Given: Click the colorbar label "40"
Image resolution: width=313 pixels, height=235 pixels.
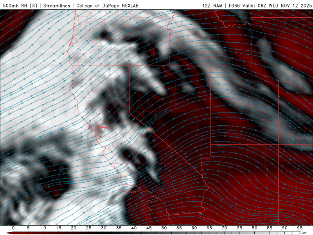Looking at the screenshot, I should 134,228.
